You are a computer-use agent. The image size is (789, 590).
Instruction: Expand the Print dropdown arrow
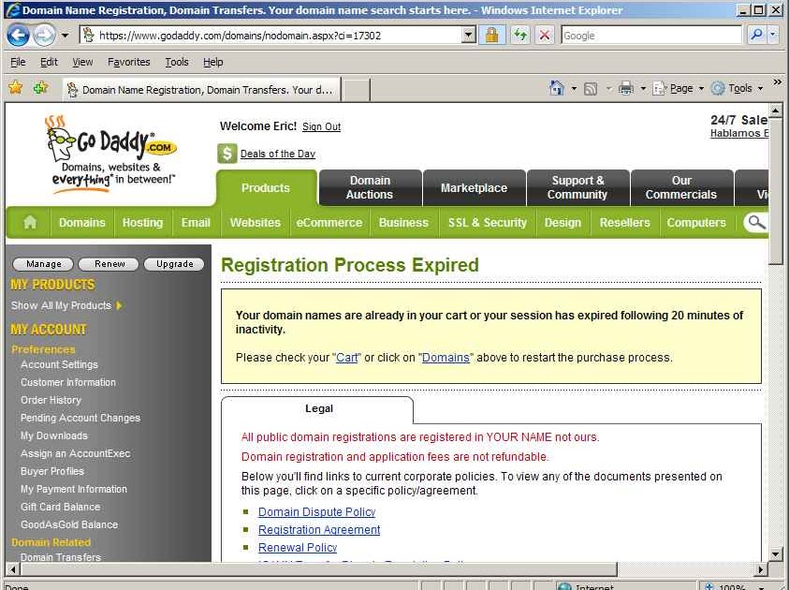pos(643,89)
